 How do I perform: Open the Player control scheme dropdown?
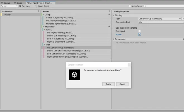[x=9, y=6]
